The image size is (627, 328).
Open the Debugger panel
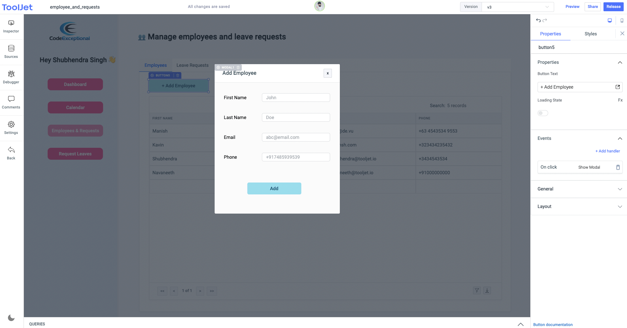coord(11,77)
